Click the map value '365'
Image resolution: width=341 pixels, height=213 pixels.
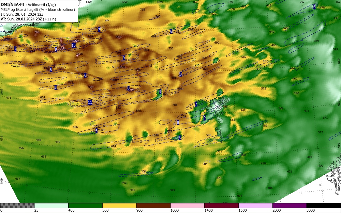310,157
